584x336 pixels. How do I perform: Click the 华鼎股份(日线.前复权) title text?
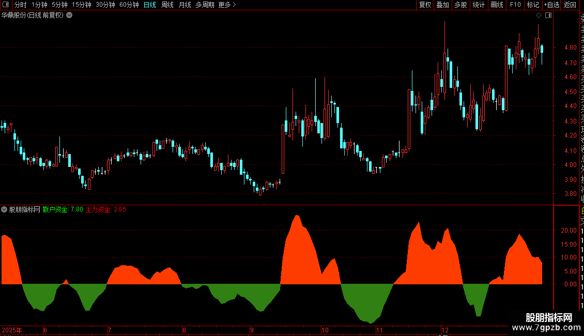(33, 16)
